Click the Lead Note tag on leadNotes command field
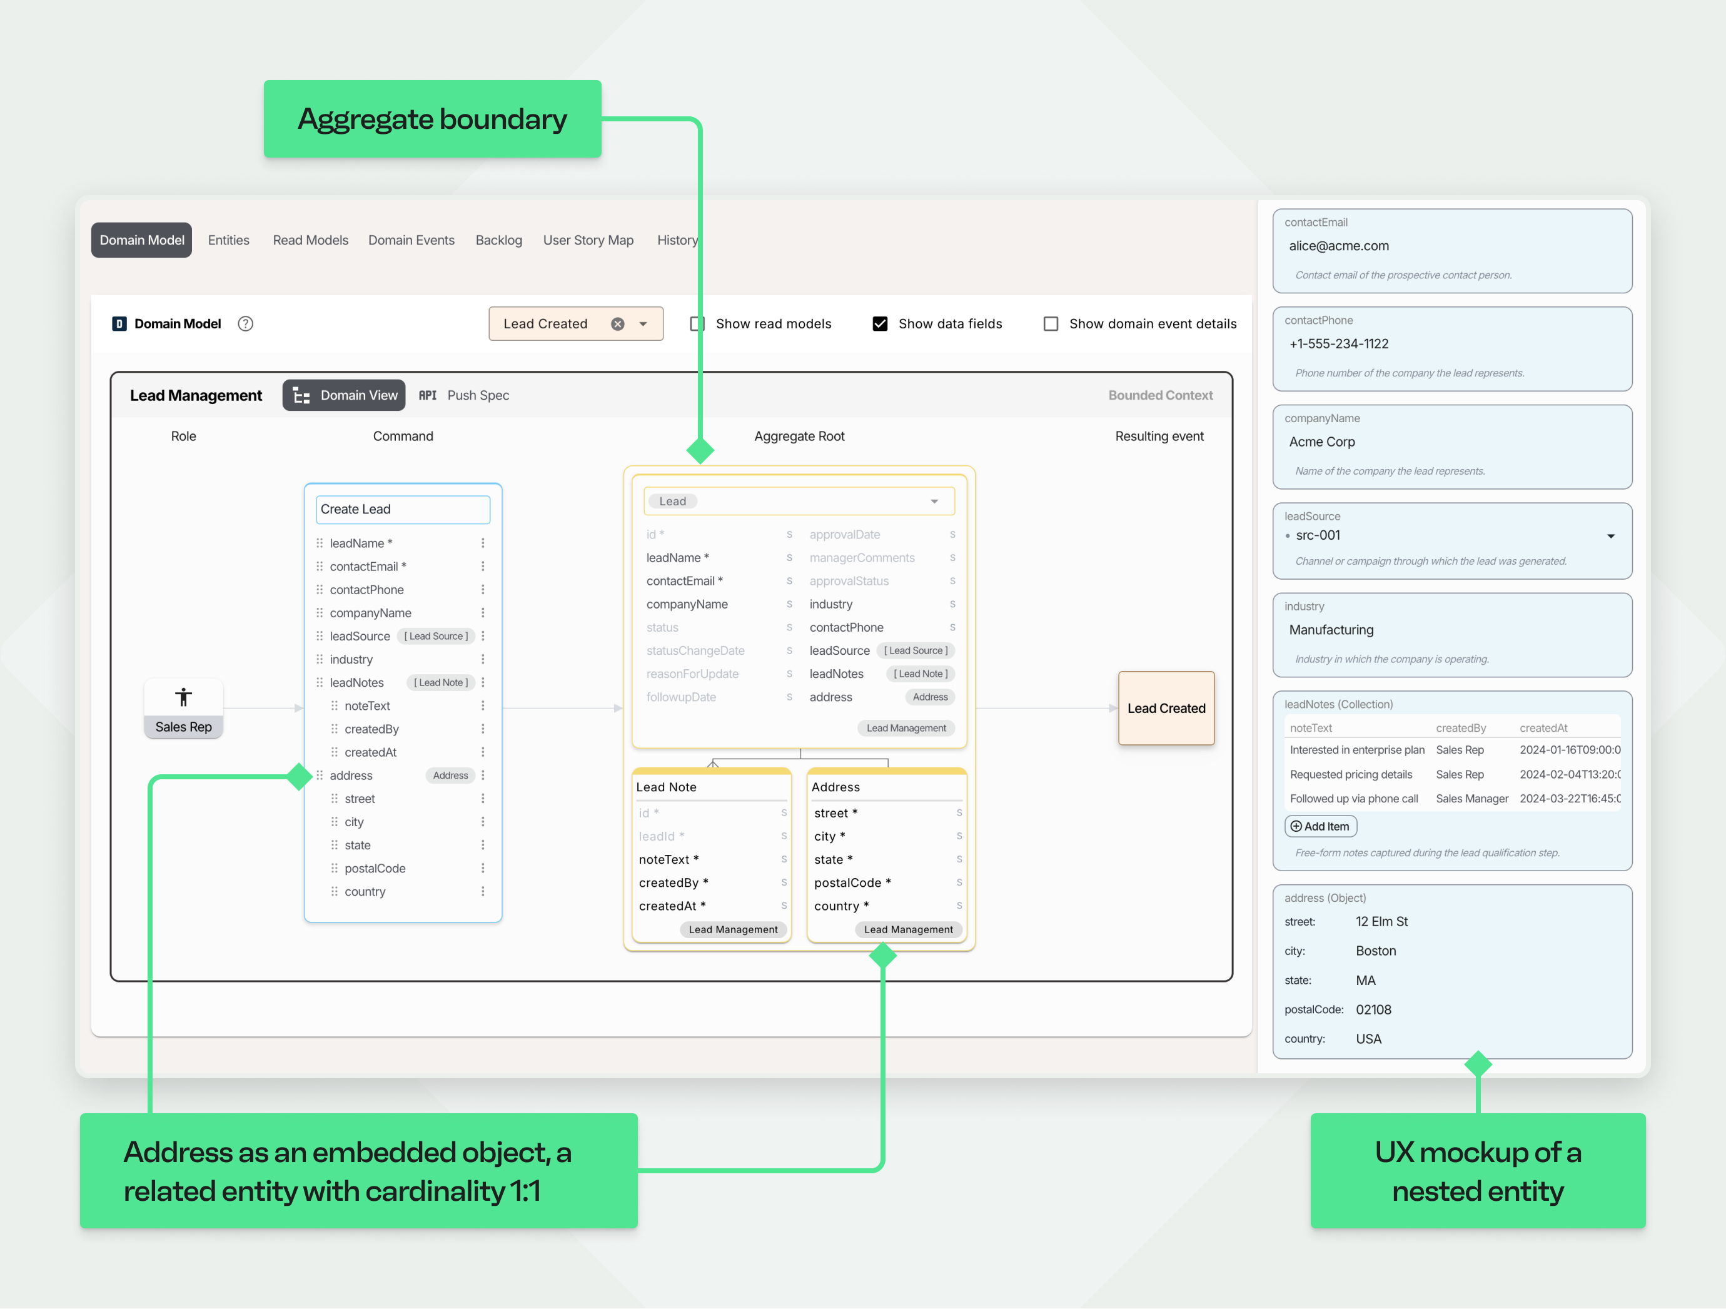The width and height of the screenshot is (1726, 1309). [x=441, y=683]
